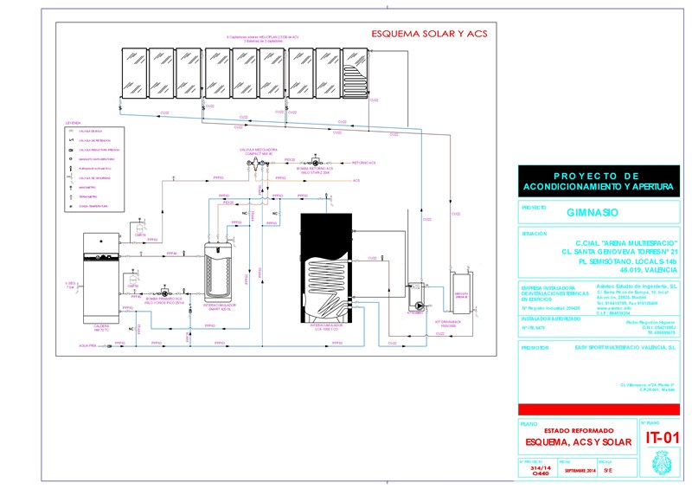This screenshot has width=692, height=489.
Task: Click the 'ESQUEMA, ACS Y SOLAR' plan title
Action: (x=579, y=442)
